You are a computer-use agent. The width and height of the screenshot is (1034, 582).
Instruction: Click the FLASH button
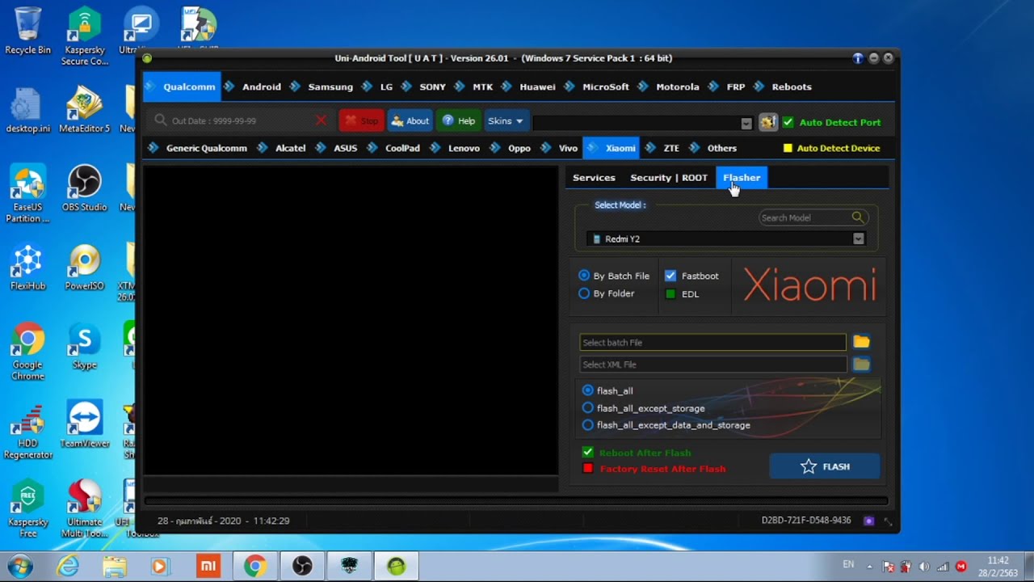point(825,466)
